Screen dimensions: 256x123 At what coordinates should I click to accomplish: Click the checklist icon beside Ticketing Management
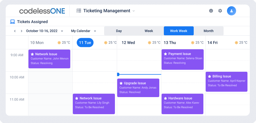pos(79,11)
